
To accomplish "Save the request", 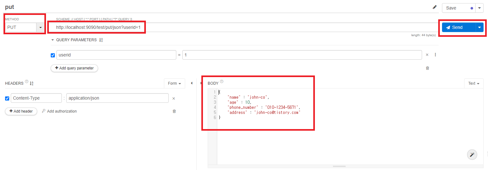I will 459,8.
